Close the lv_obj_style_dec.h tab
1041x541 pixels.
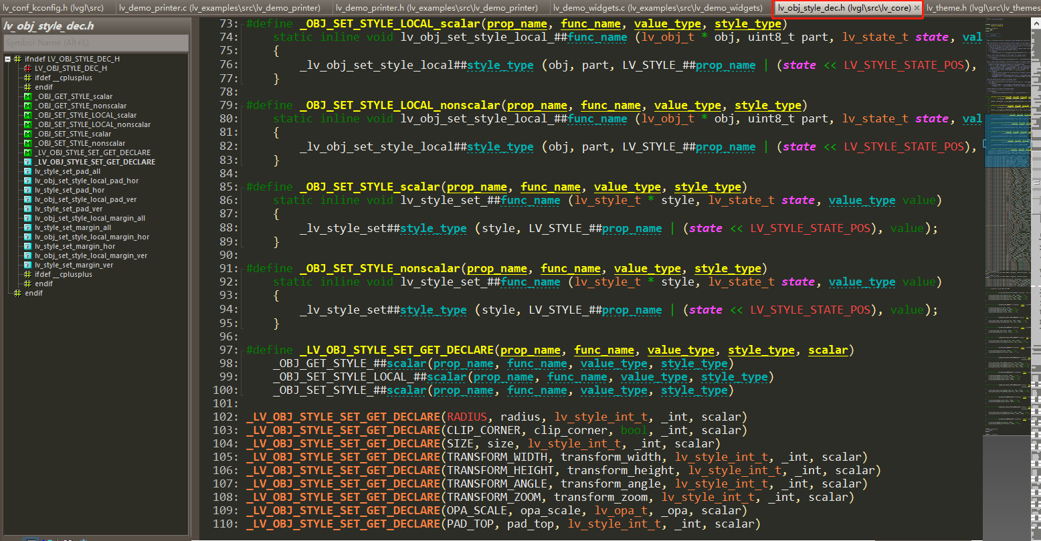[x=917, y=8]
